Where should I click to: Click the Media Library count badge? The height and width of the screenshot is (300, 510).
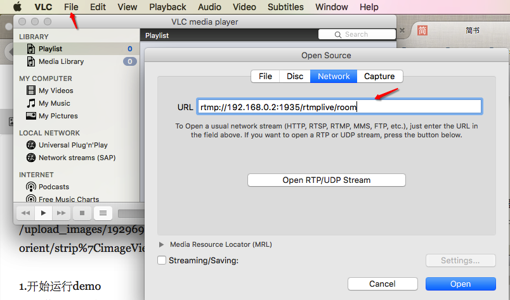(130, 61)
